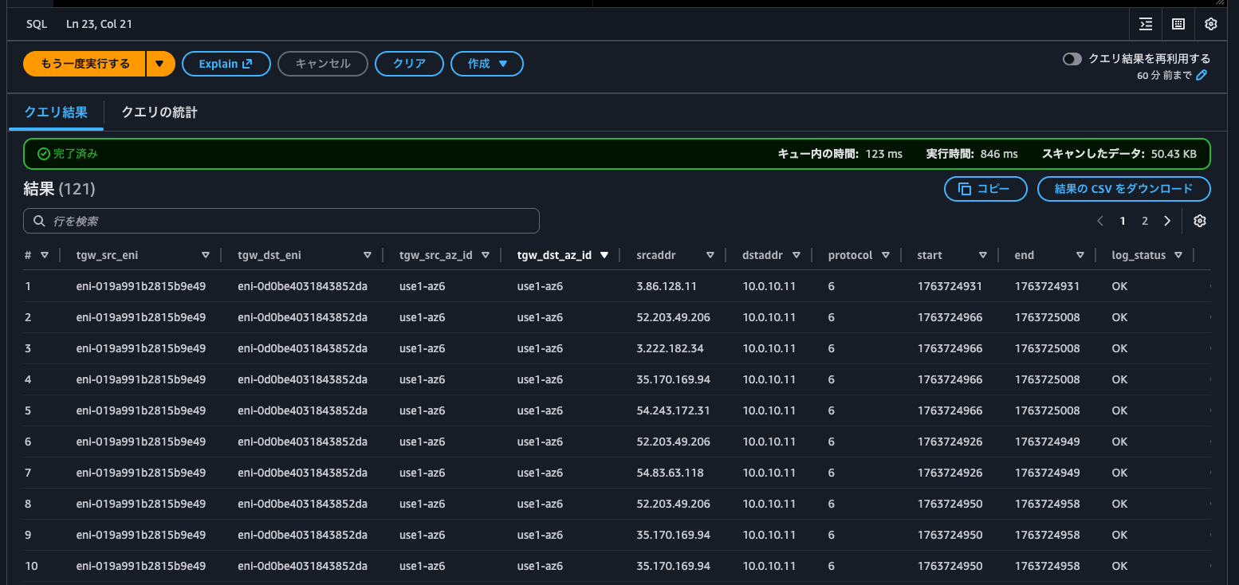Screen dimensions: 1239x585
Task: Copy results using the コピー copy icon
Action: 985,189
